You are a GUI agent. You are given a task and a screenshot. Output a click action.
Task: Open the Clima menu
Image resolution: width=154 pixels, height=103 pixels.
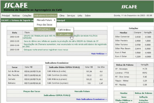(62, 15)
